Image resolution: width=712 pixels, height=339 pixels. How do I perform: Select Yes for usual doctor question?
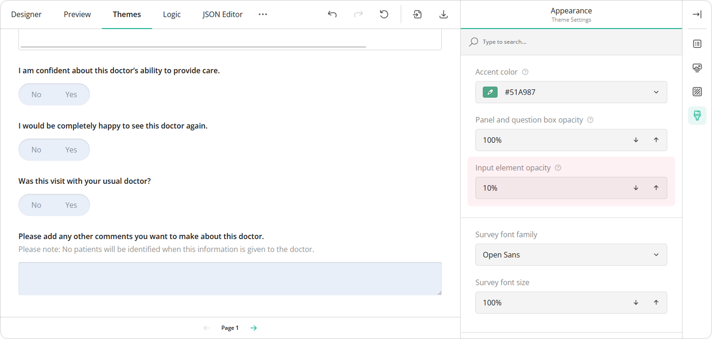coord(71,205)
